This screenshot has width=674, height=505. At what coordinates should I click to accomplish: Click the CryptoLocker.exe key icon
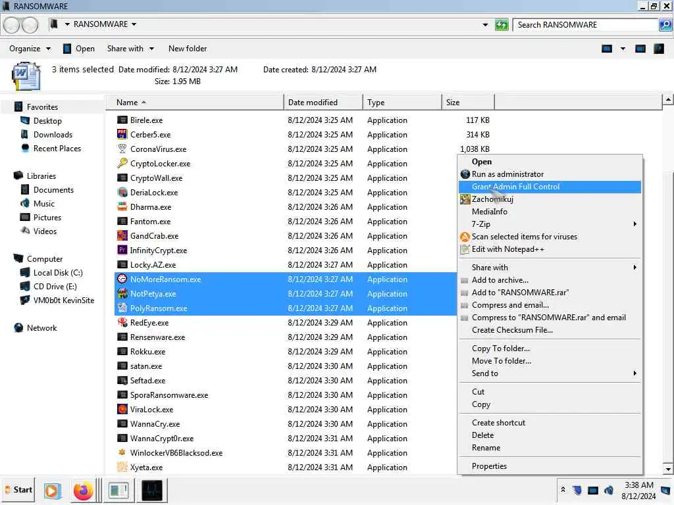point(122,163)
